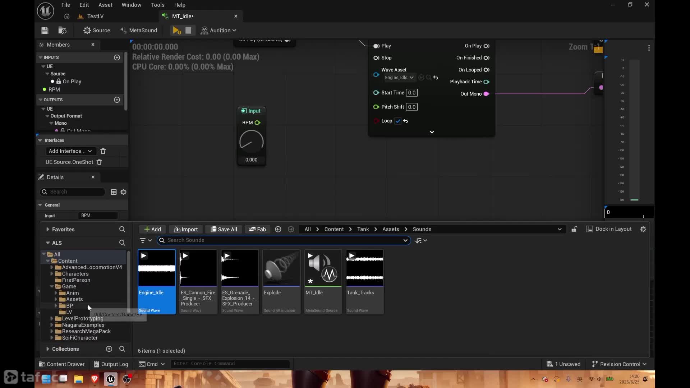
Task: Edit the Pitch Shift value field
Action: click(412, 107)
